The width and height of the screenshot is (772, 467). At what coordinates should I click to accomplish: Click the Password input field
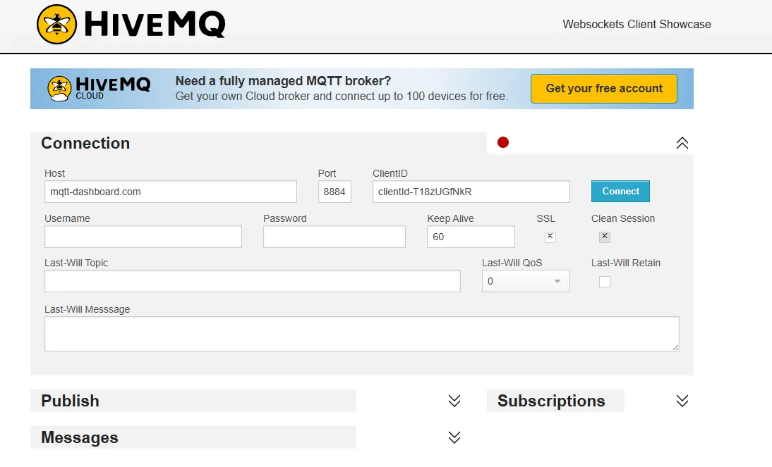pos(334,237)
